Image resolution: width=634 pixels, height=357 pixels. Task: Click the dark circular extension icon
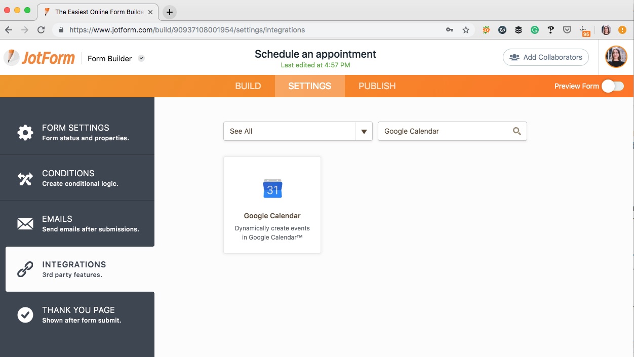(502, 30)
